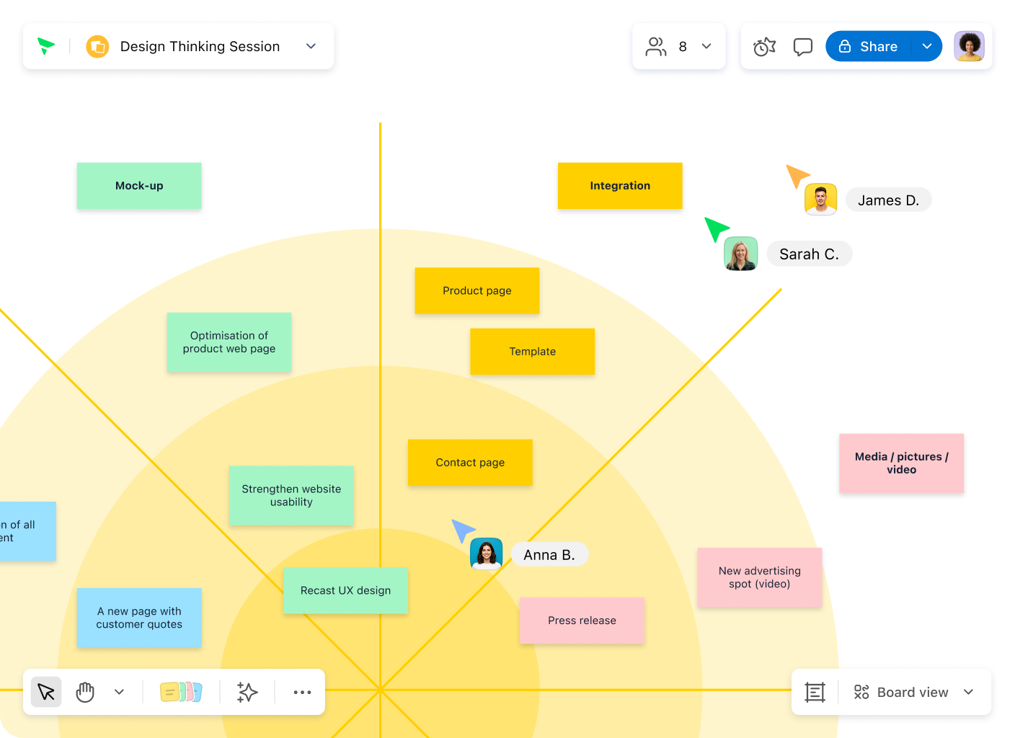
Task: Click Sarah C. avatar picture
Action: 741,254
